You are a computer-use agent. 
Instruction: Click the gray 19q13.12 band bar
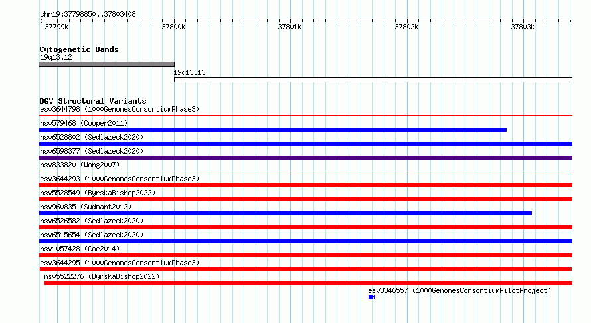point(107,64)
